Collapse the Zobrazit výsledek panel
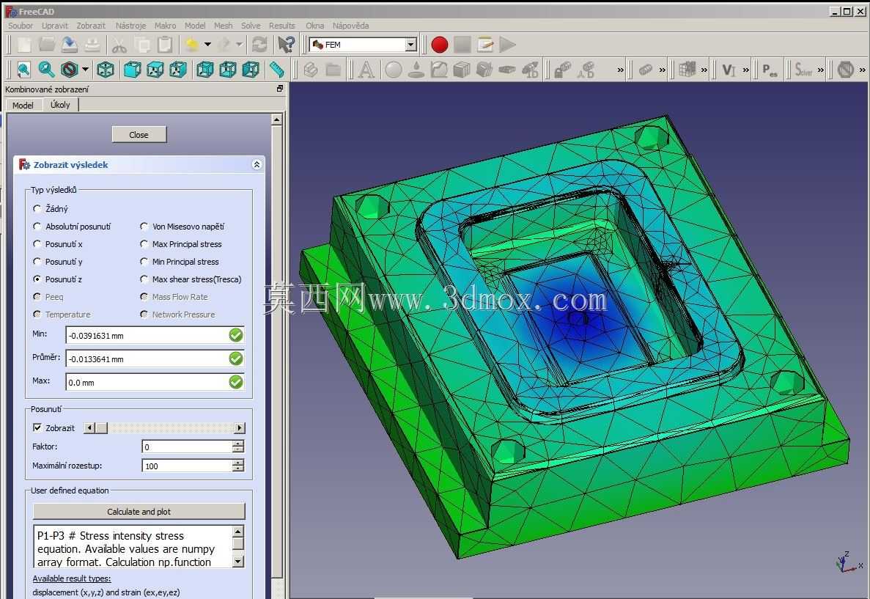870x599 pixels. point(257,164)
